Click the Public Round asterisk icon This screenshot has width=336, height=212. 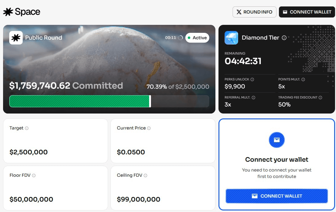click(16, 38)
